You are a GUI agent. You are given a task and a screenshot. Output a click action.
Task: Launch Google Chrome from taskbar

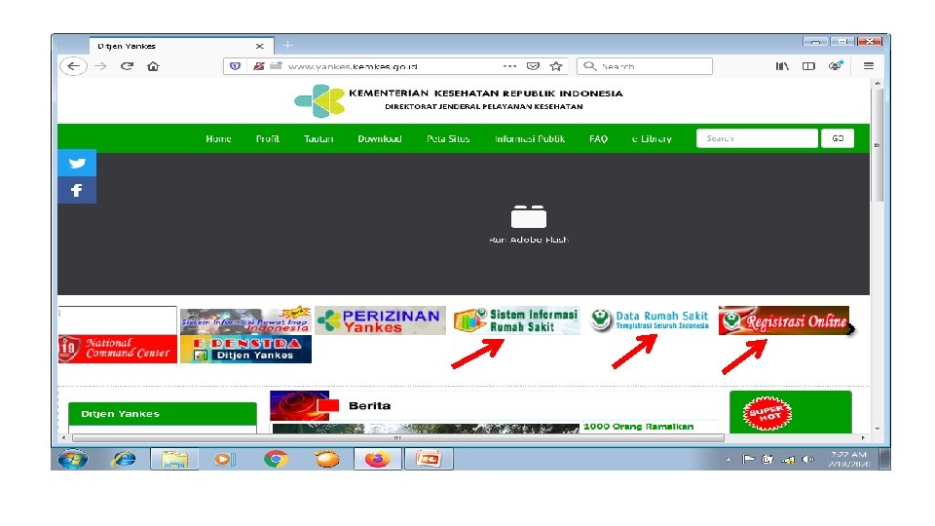[276, 459]
